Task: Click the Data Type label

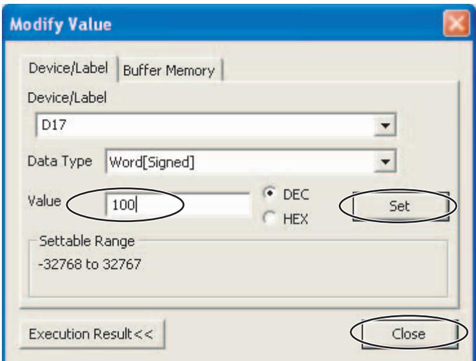Action: coord(60,161)
